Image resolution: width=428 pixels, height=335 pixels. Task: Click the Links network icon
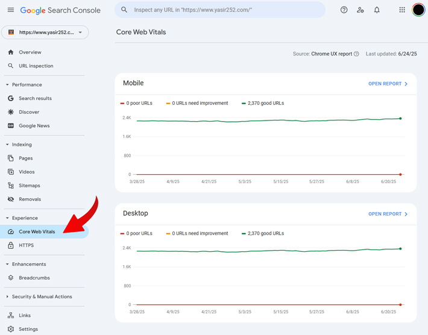click(11, 315)
